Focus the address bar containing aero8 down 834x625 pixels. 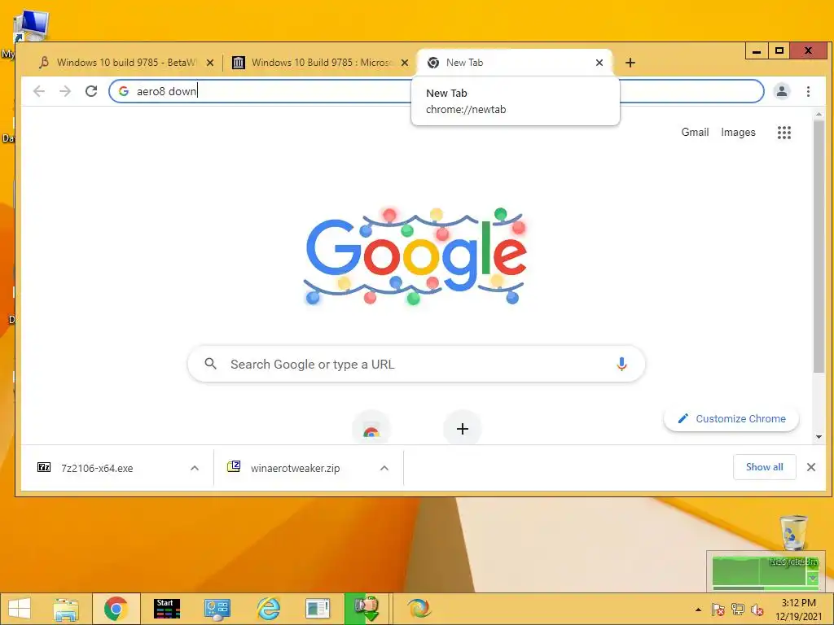tap(437, 91)
